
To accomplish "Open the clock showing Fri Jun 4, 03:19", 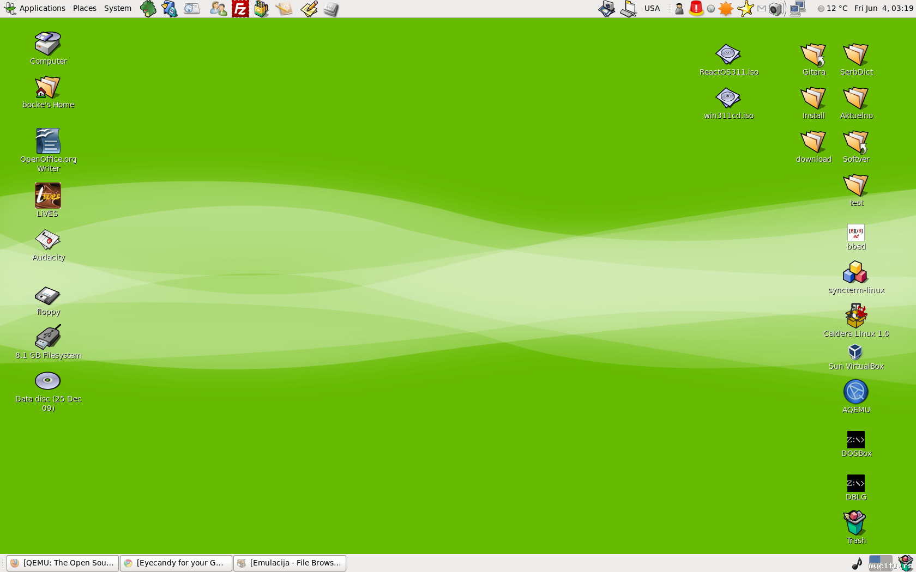I will [x=884, y=8].
